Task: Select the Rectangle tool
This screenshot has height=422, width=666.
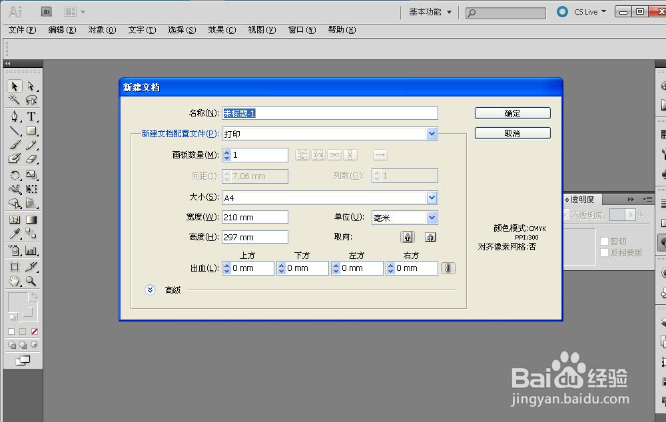Action: point(31,131)
